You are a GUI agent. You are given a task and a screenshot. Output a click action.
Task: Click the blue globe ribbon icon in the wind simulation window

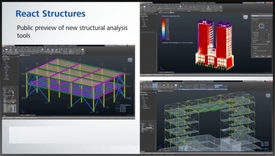point(181,7)
